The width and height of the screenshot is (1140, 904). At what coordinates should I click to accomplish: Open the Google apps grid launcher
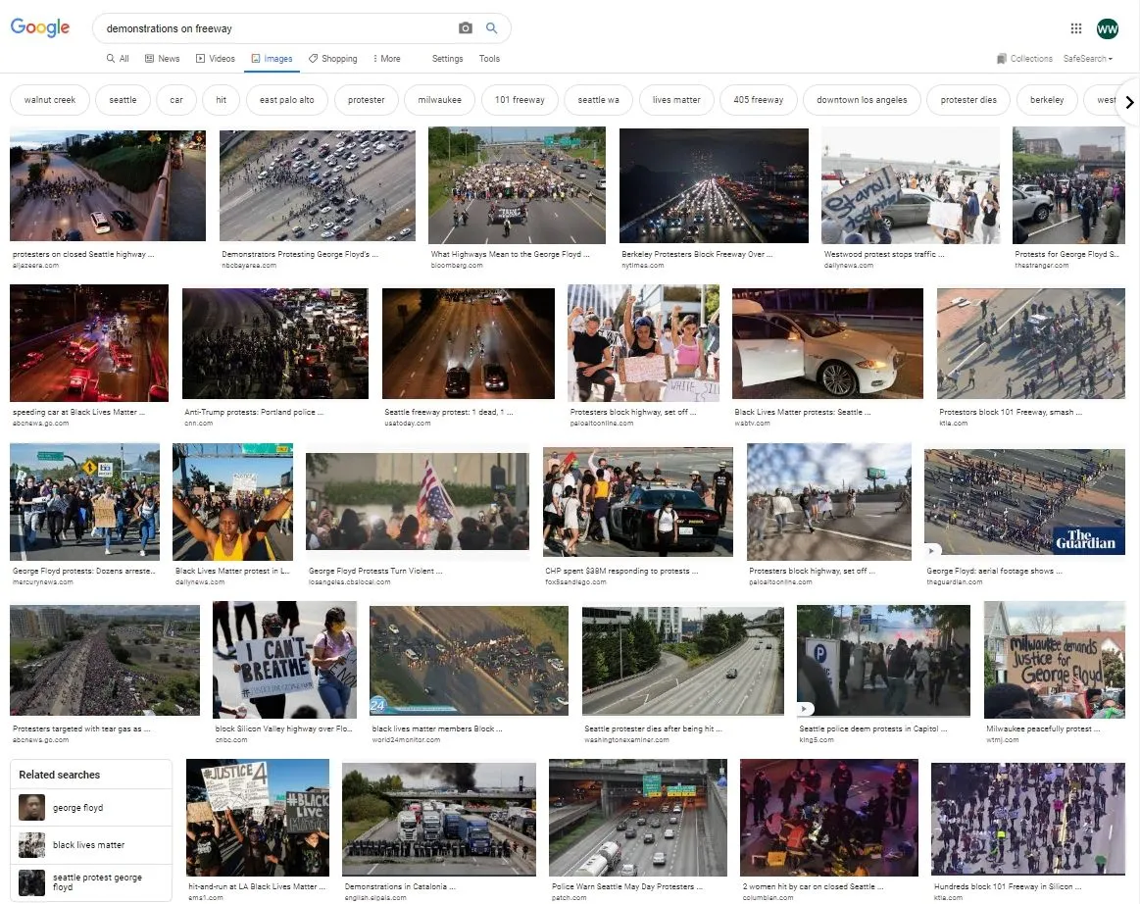pyautogui.click(x=1075, y=28)
